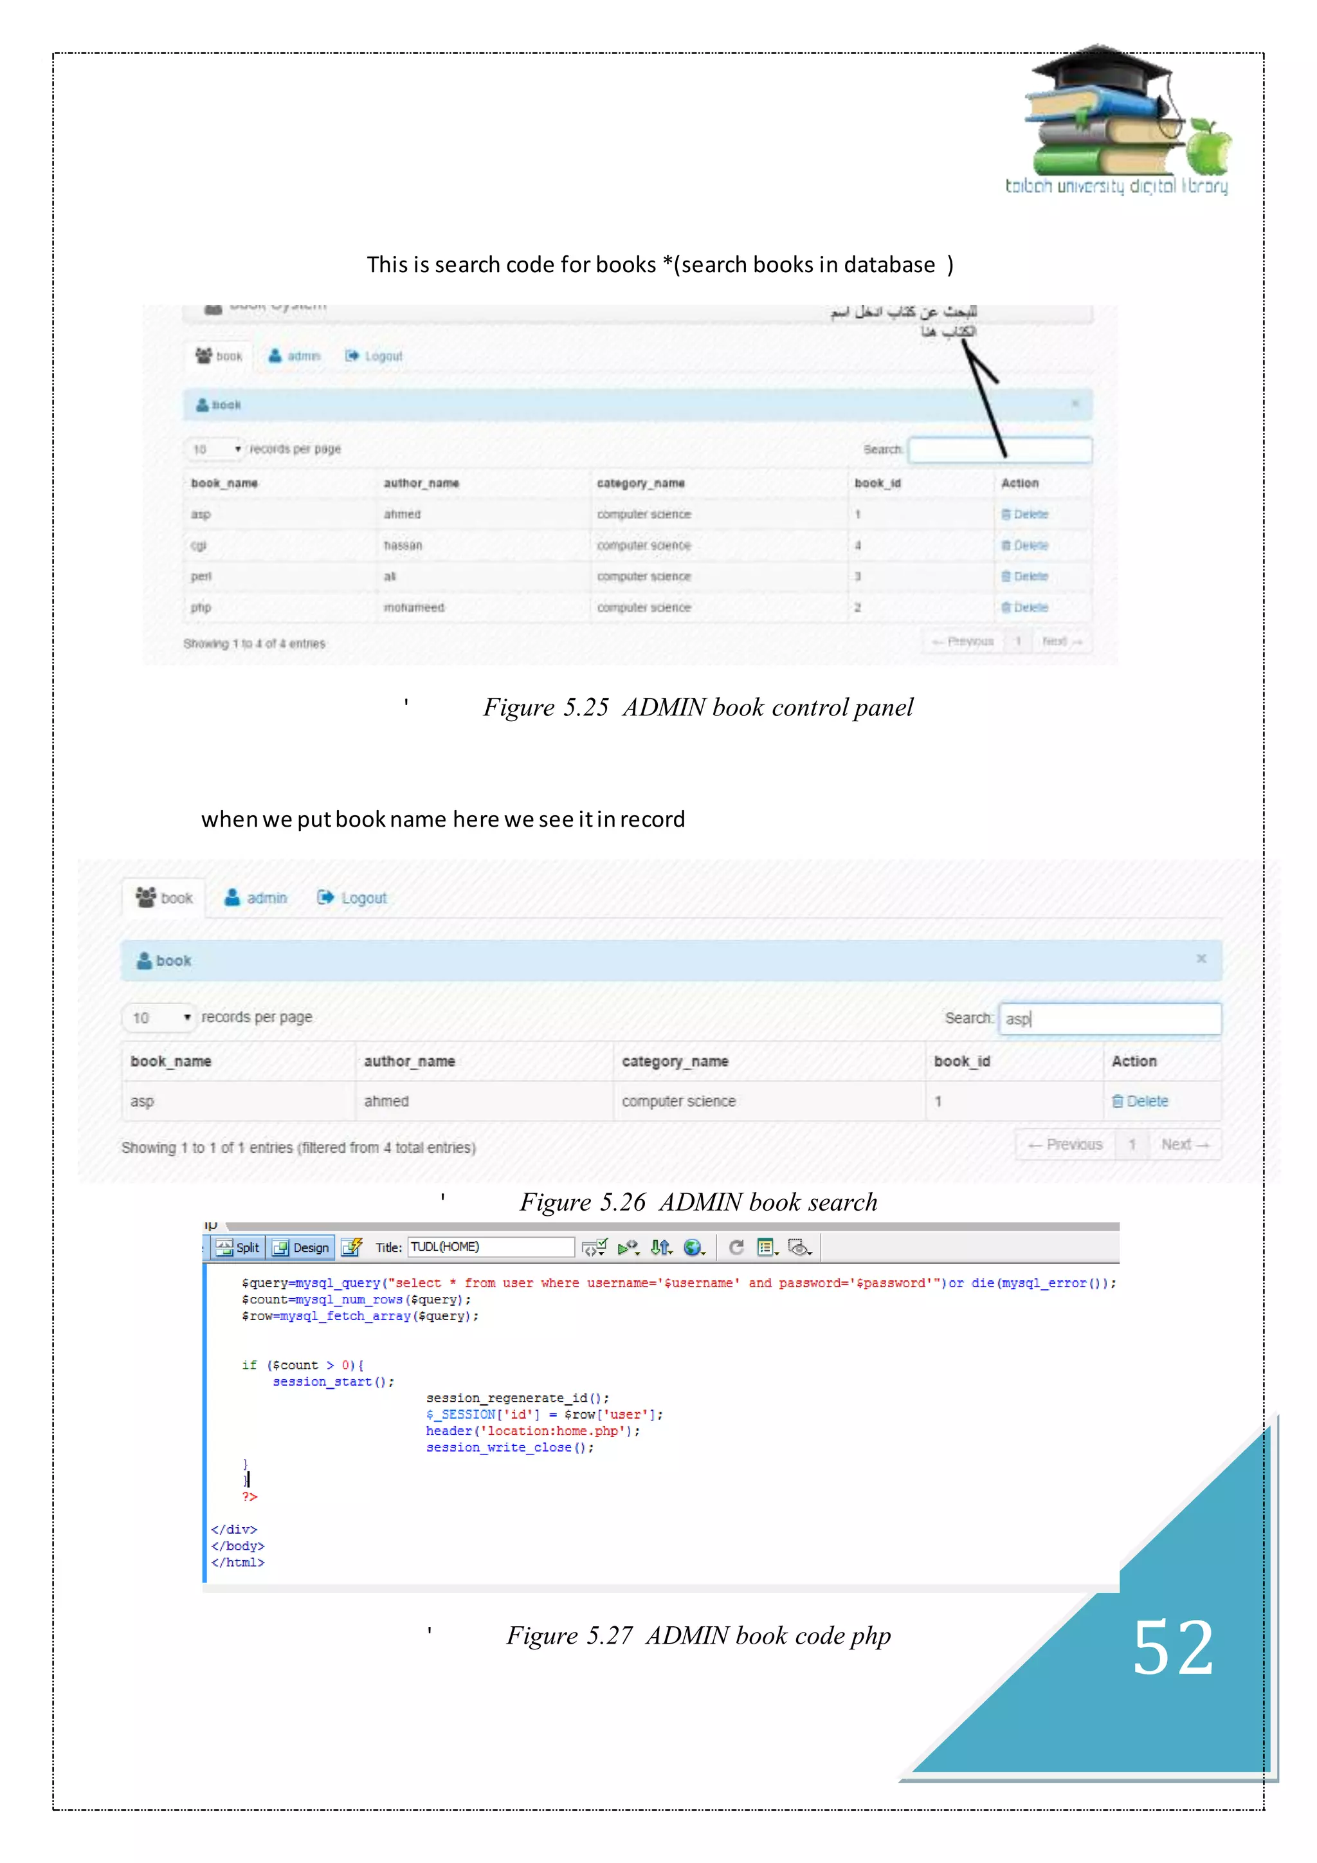The height and width of the screenshot is (1863, 1317).
Task: Close the lower book alert banner
Action: point(1201,959)
